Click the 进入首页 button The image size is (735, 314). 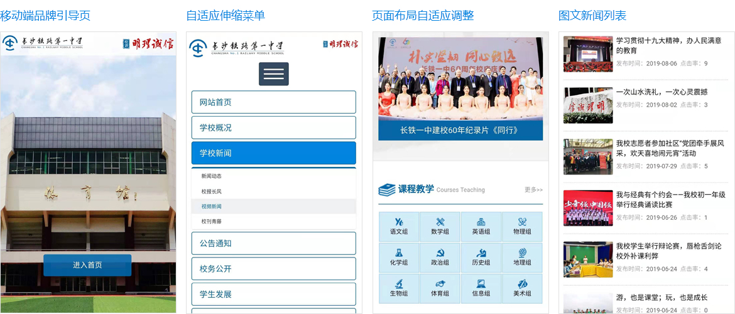87,265
